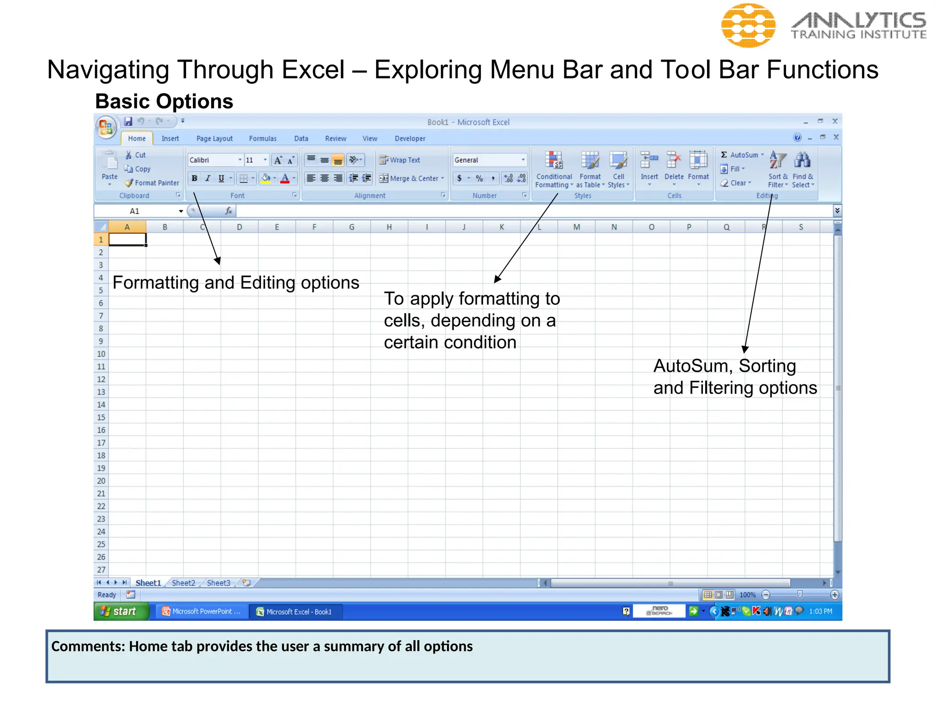Click into the formula bar input
This screenshot has width=936, height=702.
(534, 211)
